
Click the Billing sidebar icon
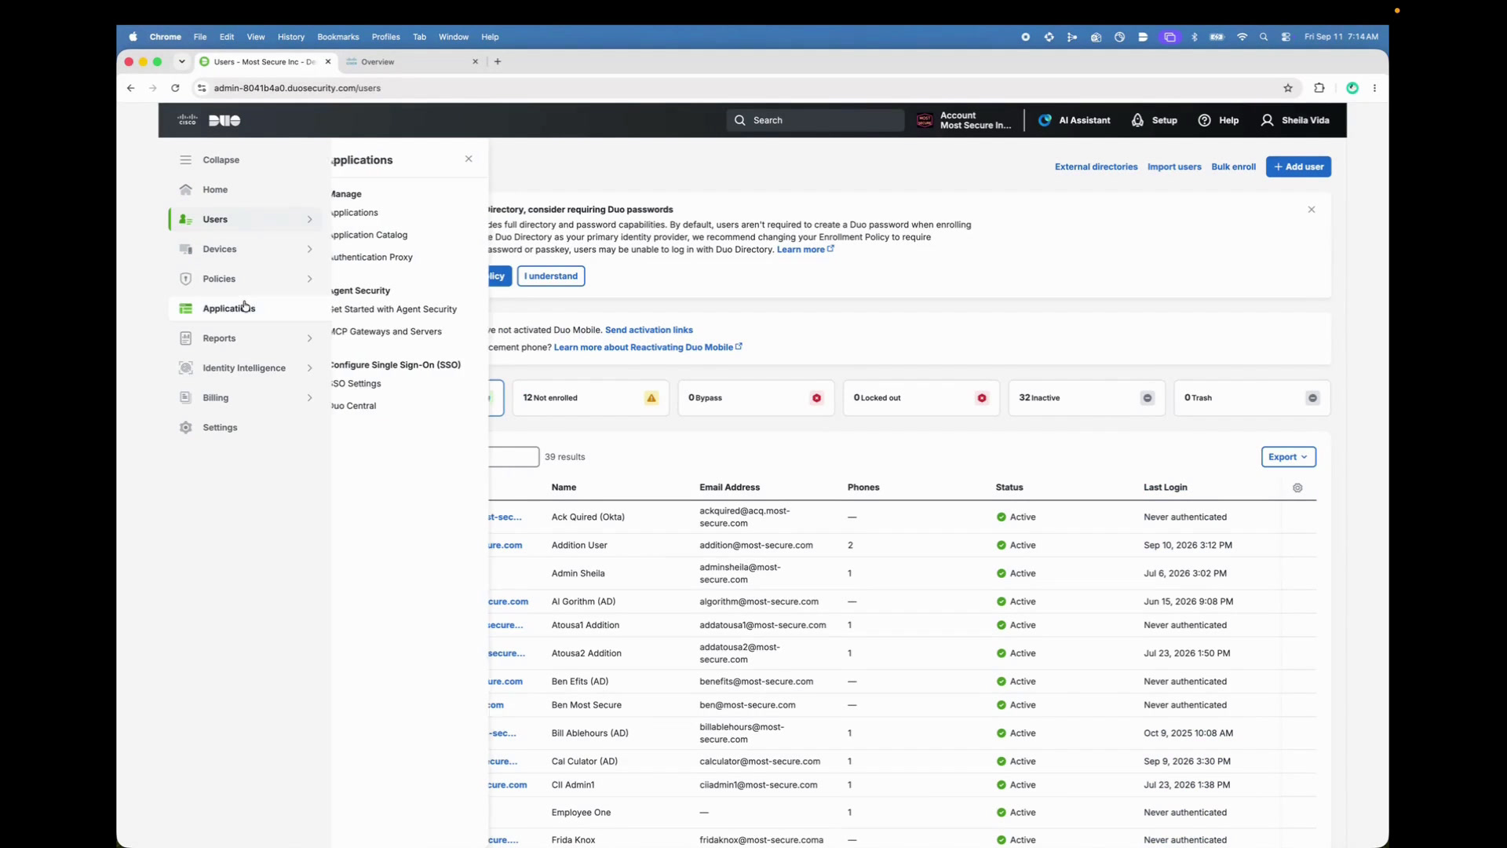(185, 398)
